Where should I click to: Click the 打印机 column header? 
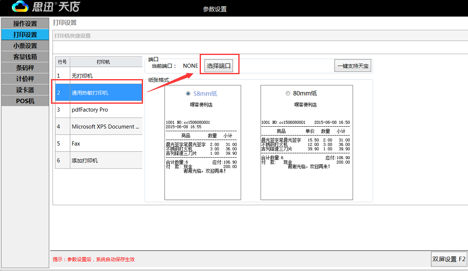pyautogui.click(x=106, y=62)
